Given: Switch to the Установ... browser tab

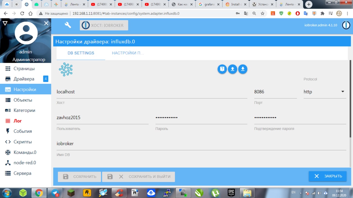Looking at the screenshot, I should pos(263,4).
